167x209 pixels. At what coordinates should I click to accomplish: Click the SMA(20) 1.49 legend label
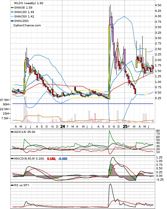click(x=24, y=12)
